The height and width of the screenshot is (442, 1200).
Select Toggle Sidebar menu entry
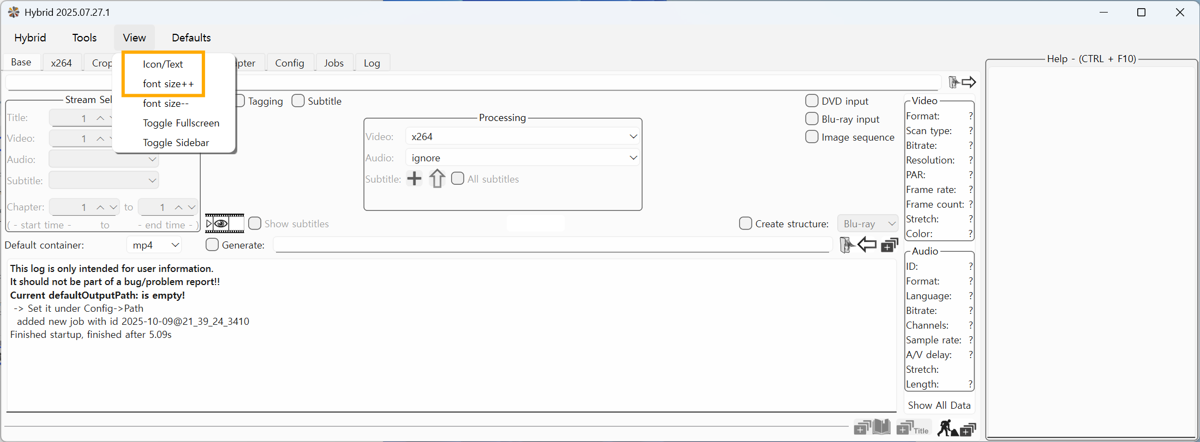pyautogui.click(x=176, y=143)
